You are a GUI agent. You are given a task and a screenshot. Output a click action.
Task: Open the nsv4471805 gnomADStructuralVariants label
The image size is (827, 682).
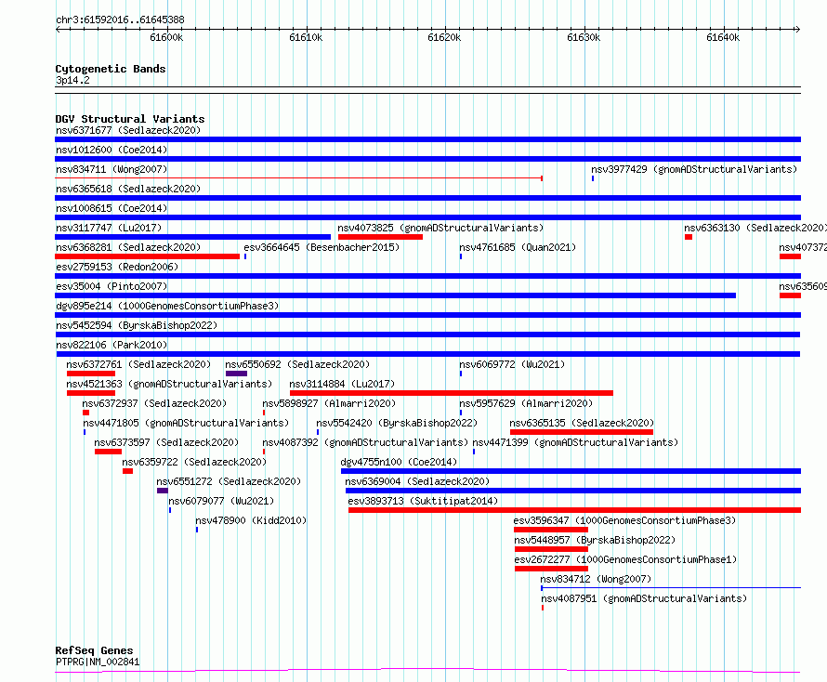(186, 423)
